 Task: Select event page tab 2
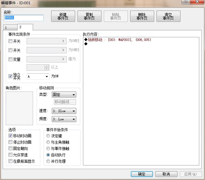tap(25, 27)
